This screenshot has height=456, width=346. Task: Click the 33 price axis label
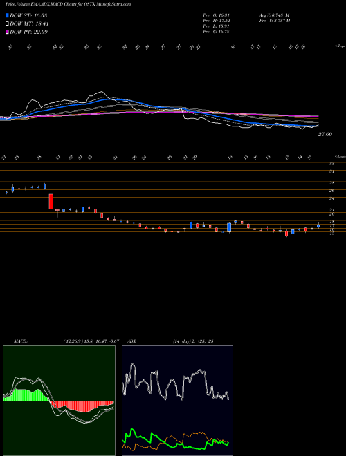pyautogui.click(x=331, y=164)
